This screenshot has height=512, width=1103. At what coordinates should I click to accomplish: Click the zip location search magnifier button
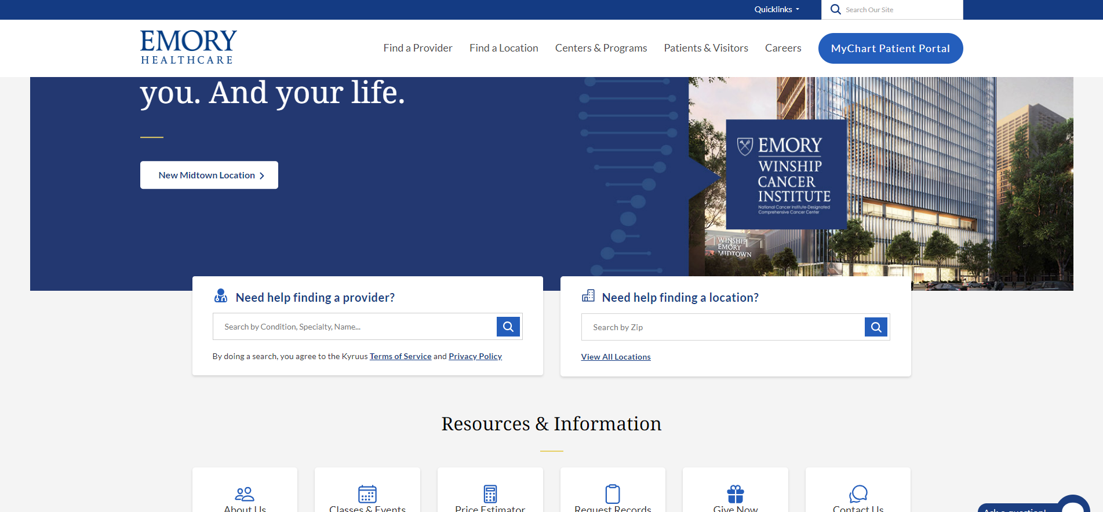click(x=876, y=327)
